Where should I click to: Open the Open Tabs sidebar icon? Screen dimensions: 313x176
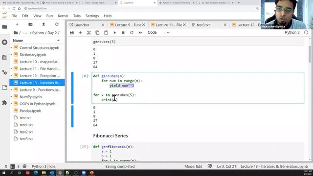(x=4, y=88)
